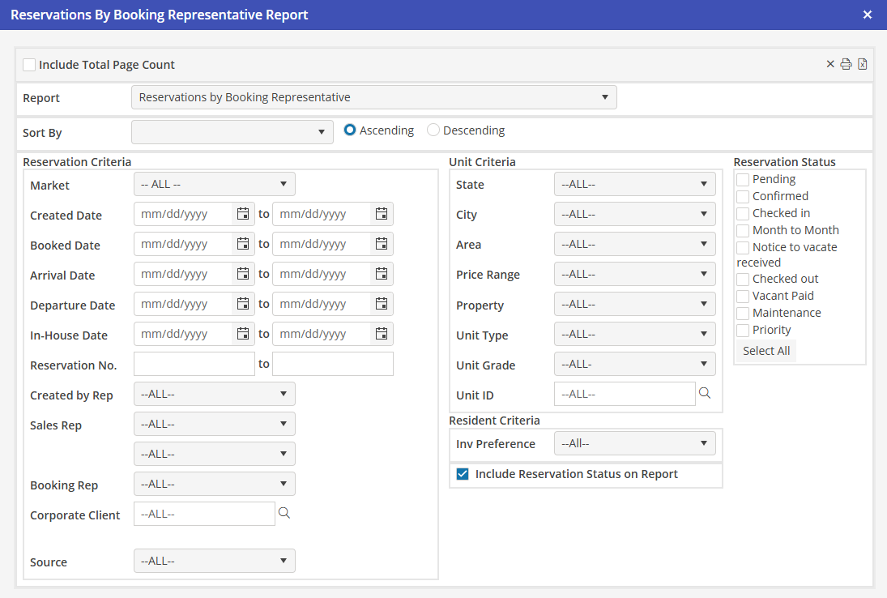This screenshot has height=598, width=887.
Task: Click the Corporate Client search magnifier
Action: click(x=284, y=513)
